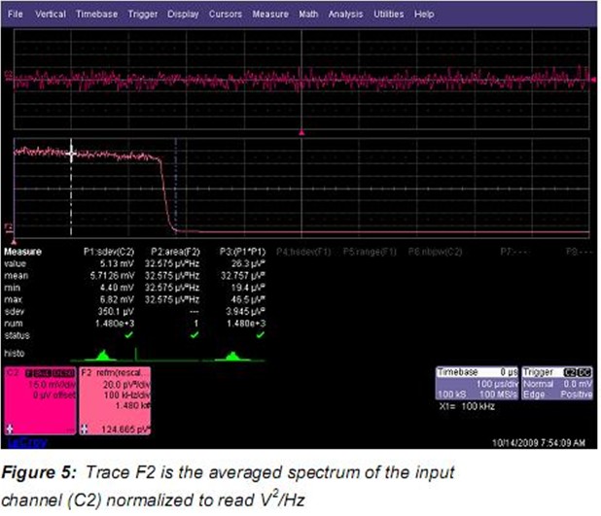Click the P3:(P1*P1) measurement column header

[x=240, y=253]
